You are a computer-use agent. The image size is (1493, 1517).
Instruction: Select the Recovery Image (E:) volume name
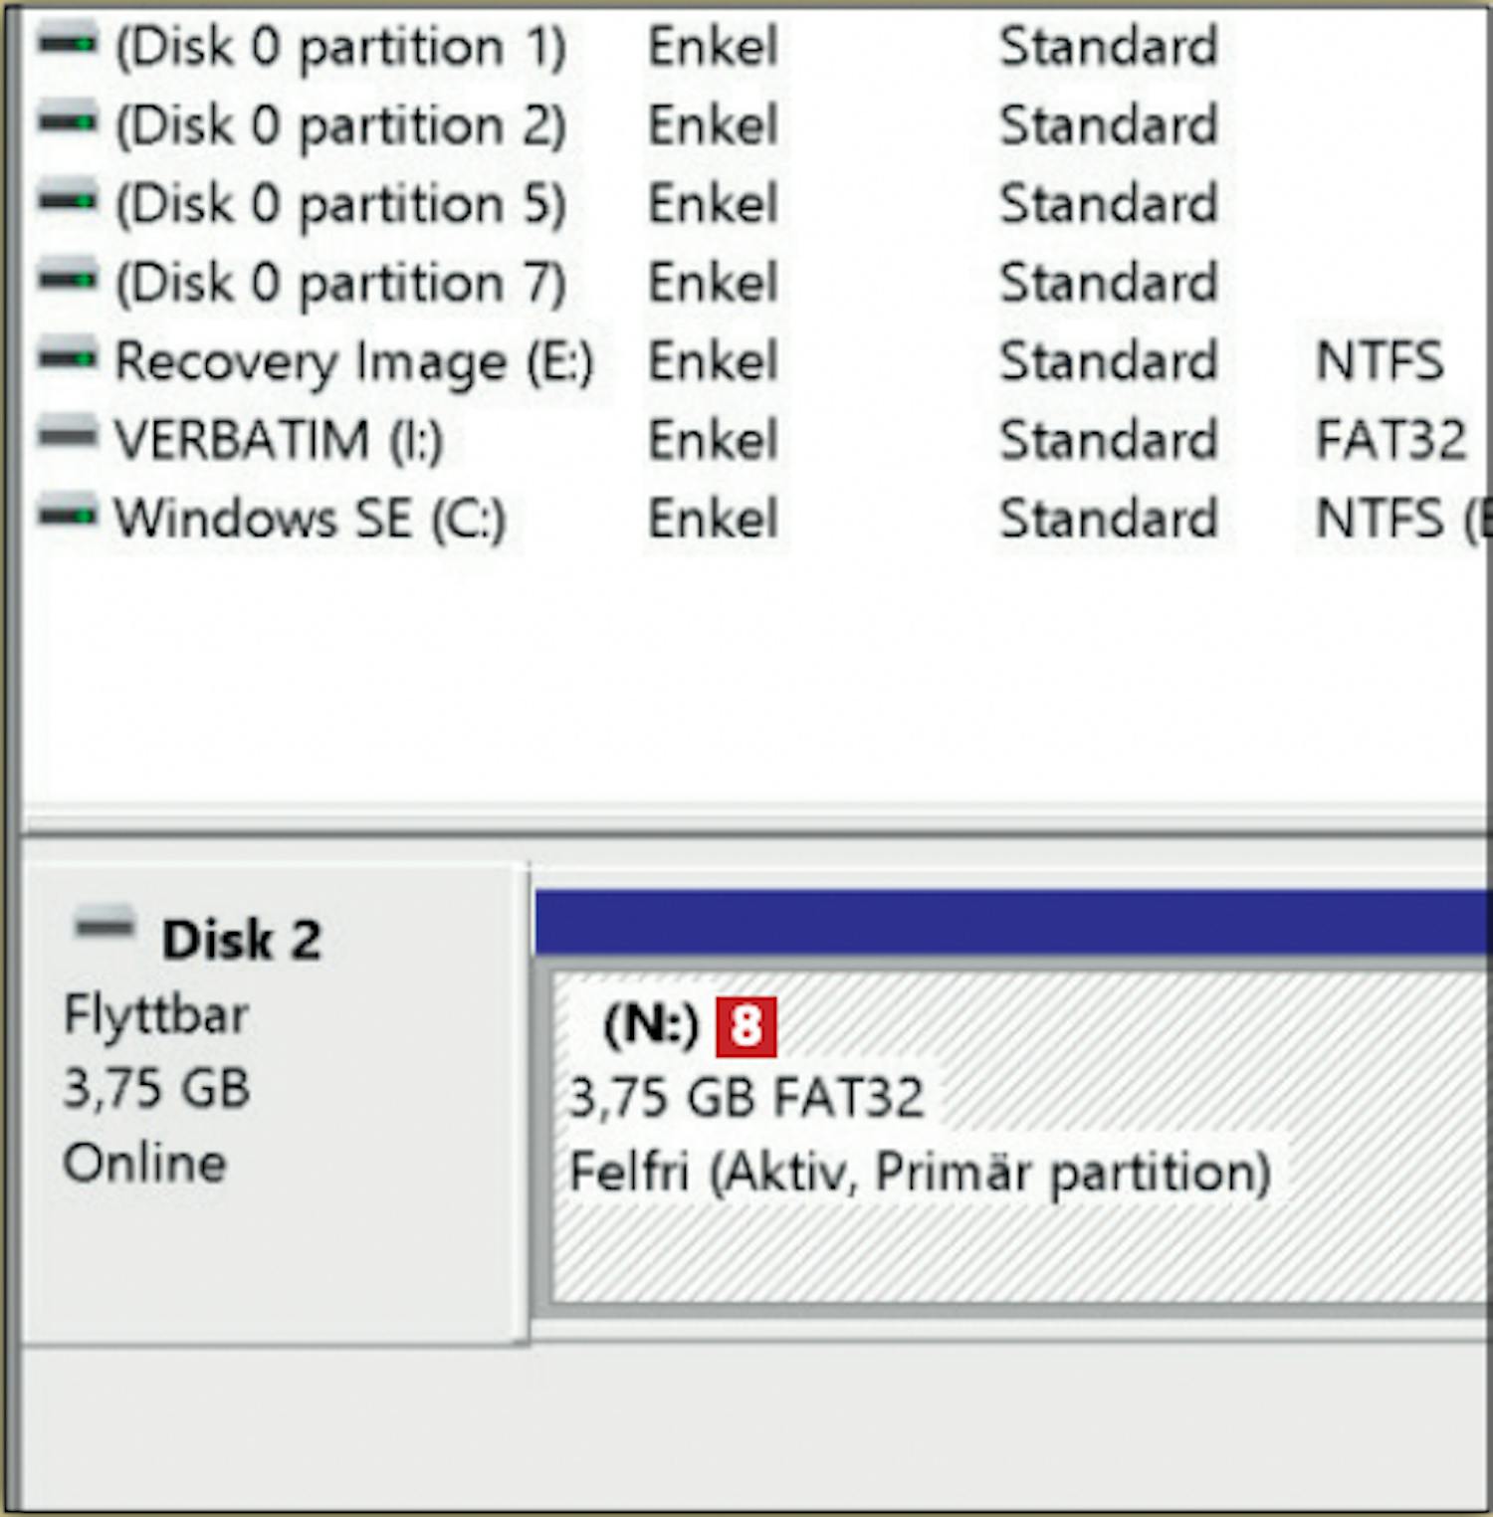(353, 361)
